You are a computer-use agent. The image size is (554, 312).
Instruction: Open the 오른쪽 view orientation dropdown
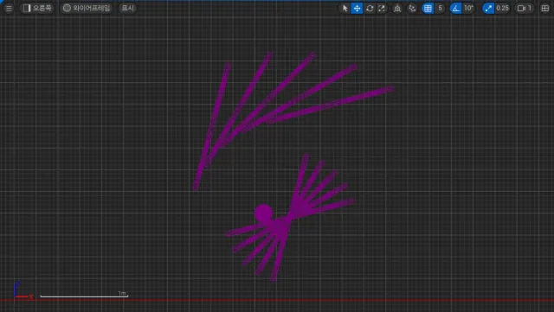point(37,8)
